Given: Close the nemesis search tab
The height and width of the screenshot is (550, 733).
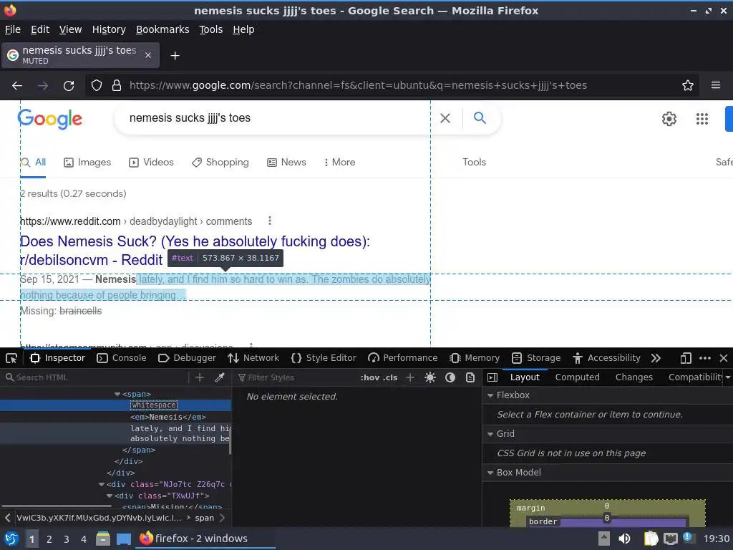Looking at the screenshot, I should [148, 55].
